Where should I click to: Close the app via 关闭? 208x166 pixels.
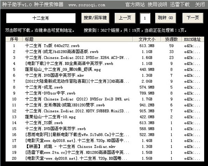pos(200,4)
